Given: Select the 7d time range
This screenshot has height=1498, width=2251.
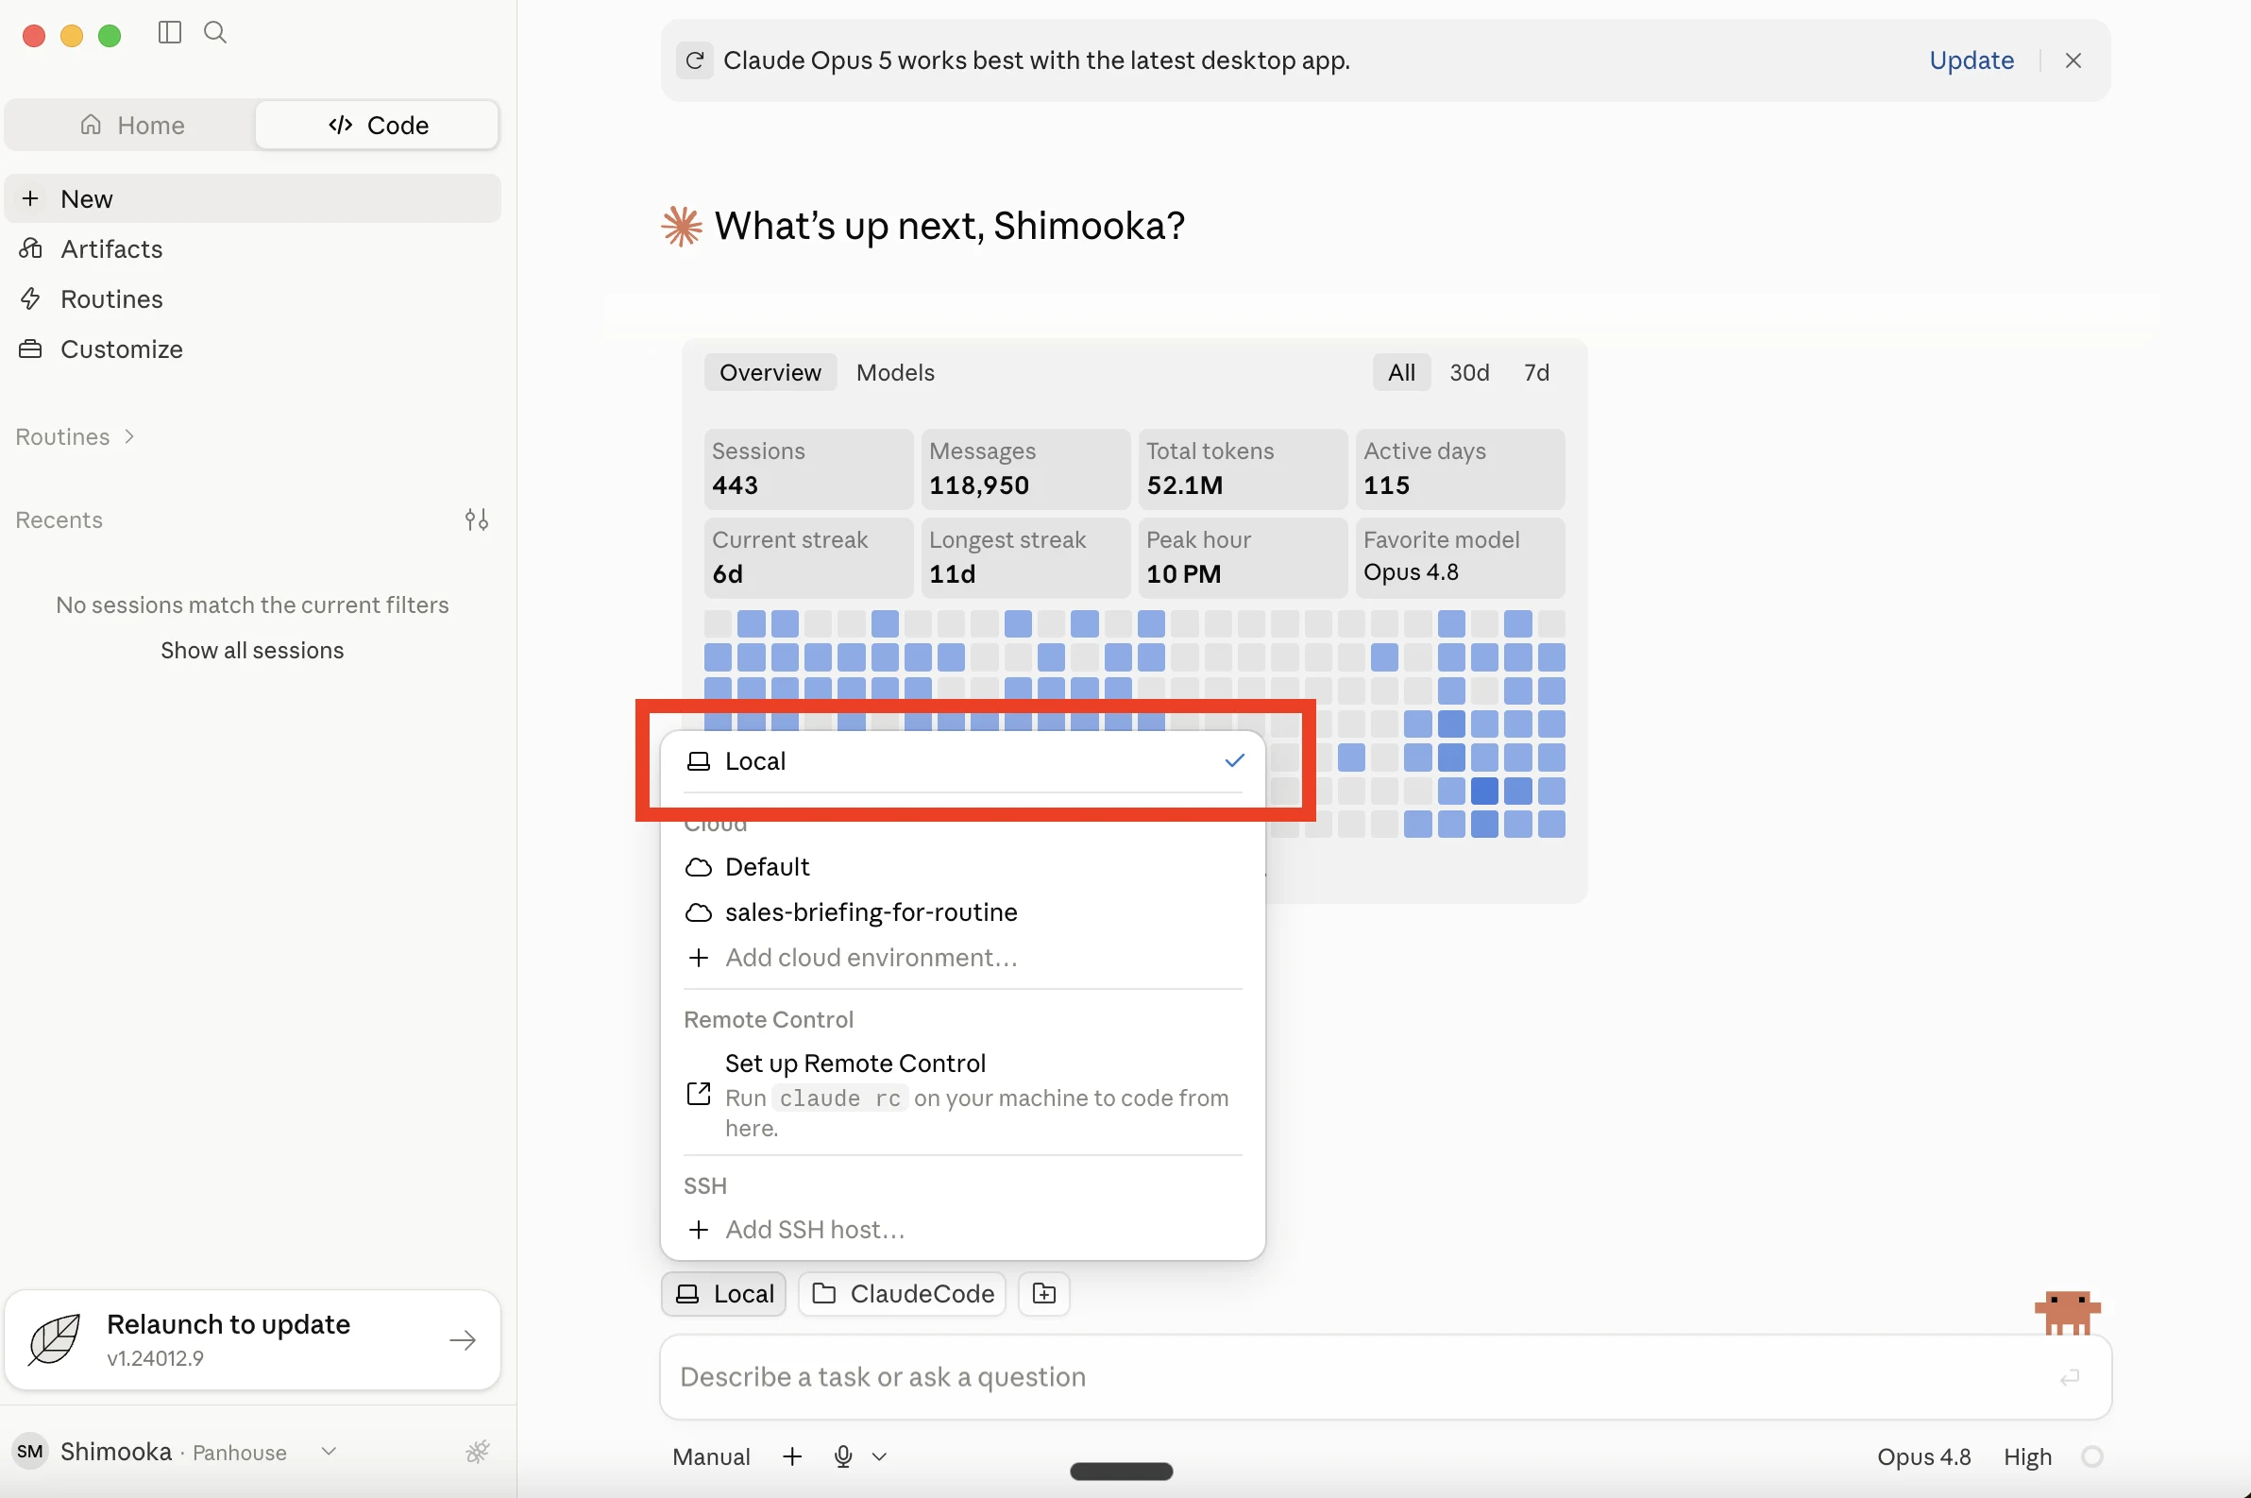Looking at the screenshot, I should [x=1535, y=372].
